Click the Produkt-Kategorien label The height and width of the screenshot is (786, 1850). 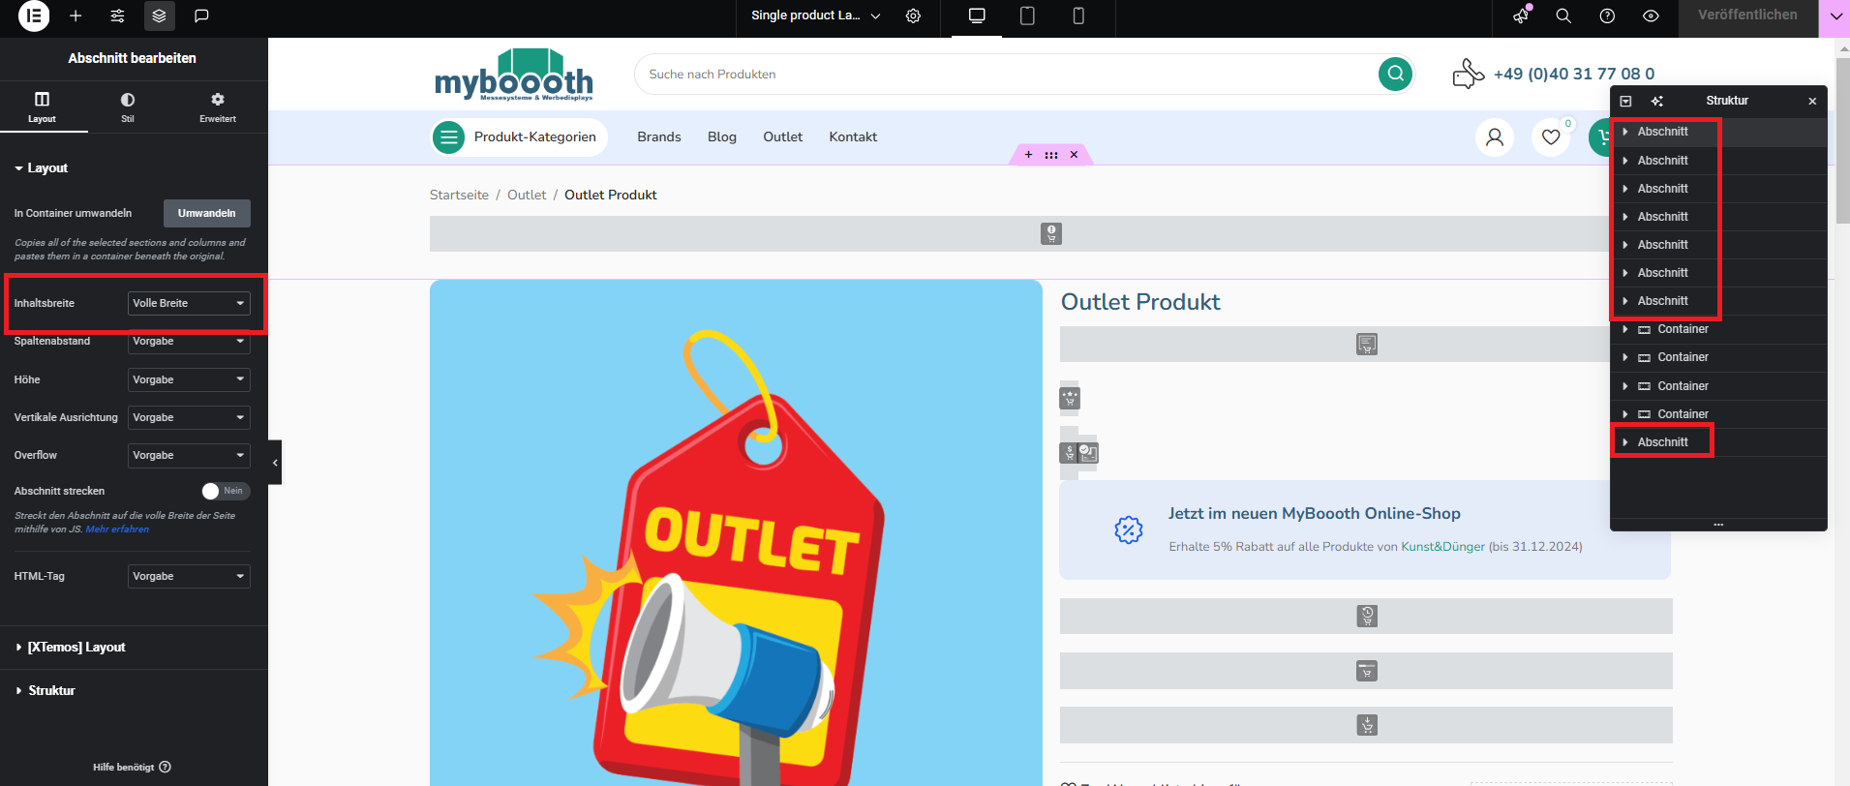535,137
